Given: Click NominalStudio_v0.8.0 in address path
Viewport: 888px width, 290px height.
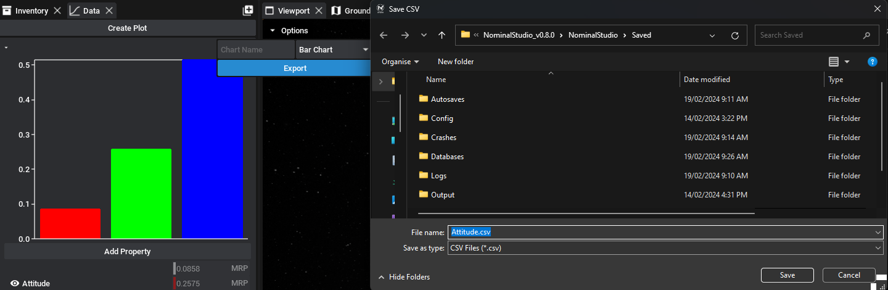Looking at the screenshot, I should (519, 35).
